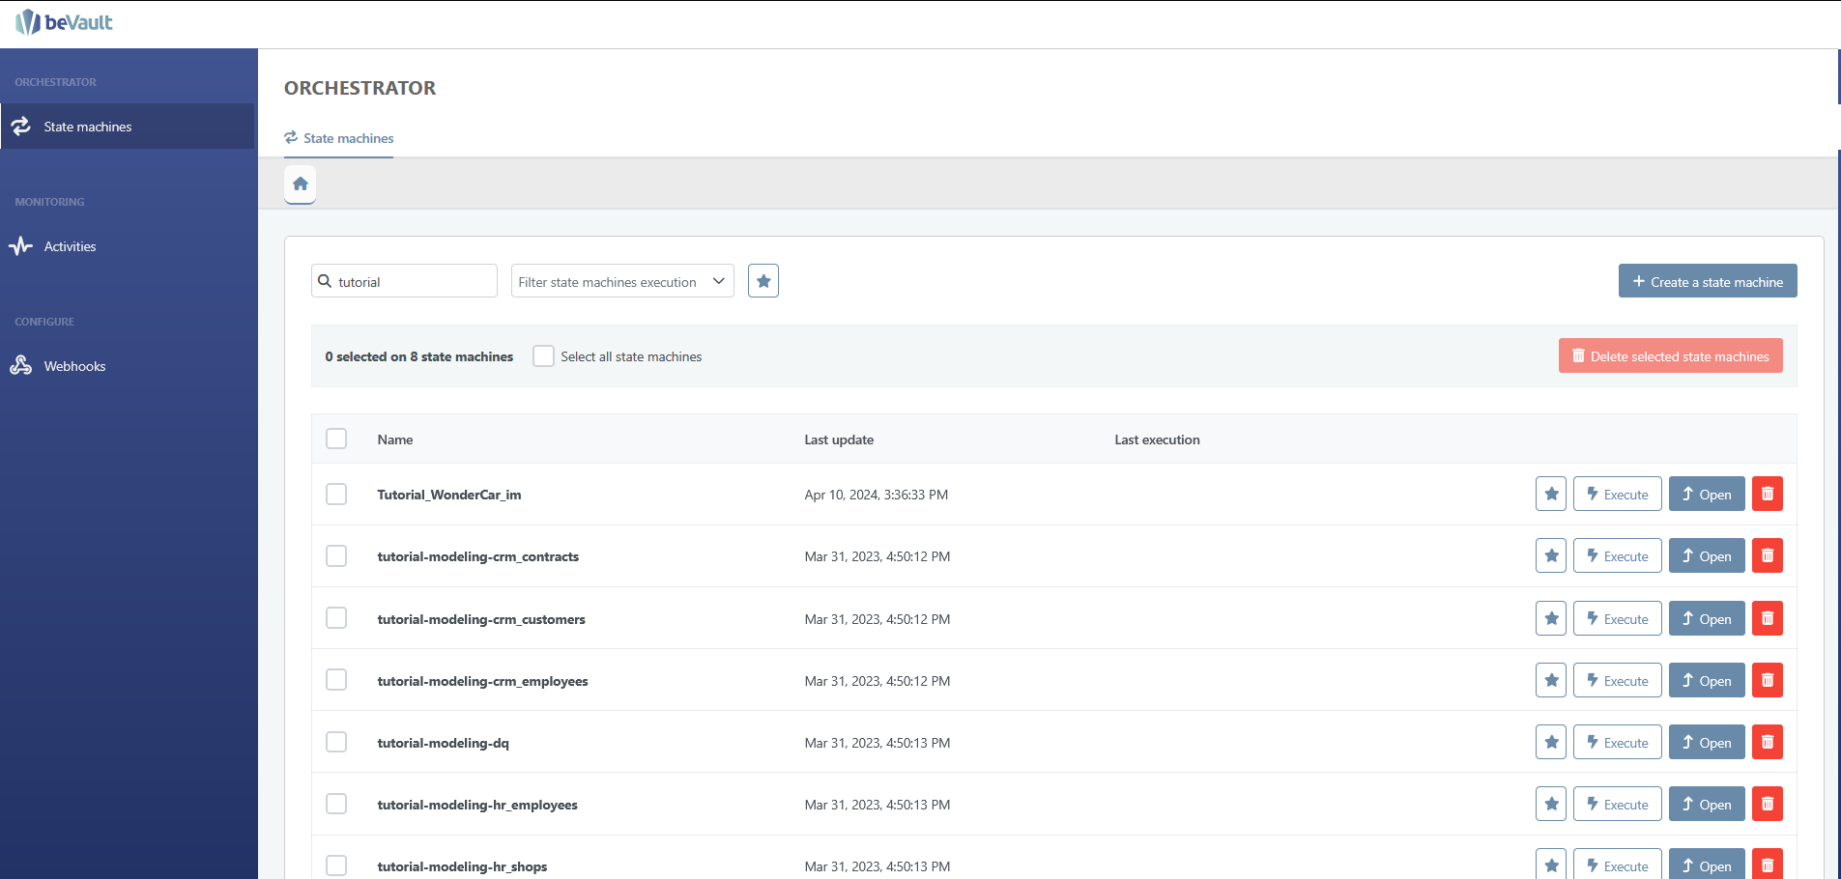1841x879 pixels.
Task: Toggle favorites filter star button
Action: coord(762,281)
